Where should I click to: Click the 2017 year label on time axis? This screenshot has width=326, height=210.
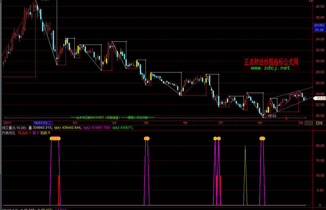click(7, 122)
